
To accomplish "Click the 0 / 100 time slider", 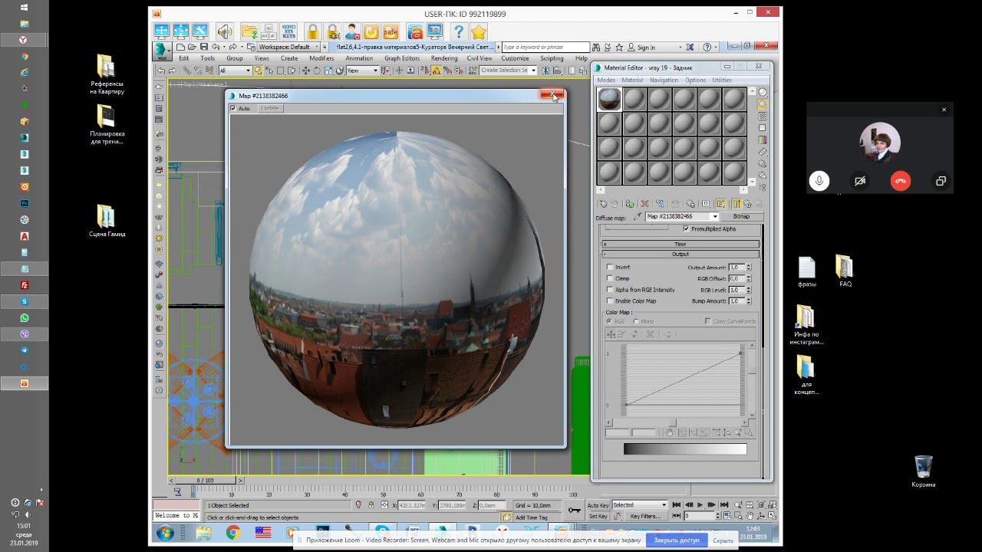I will 206,481.
